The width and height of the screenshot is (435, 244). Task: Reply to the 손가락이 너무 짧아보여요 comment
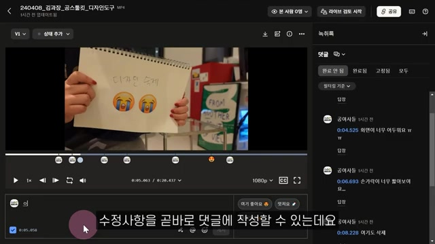341,202
